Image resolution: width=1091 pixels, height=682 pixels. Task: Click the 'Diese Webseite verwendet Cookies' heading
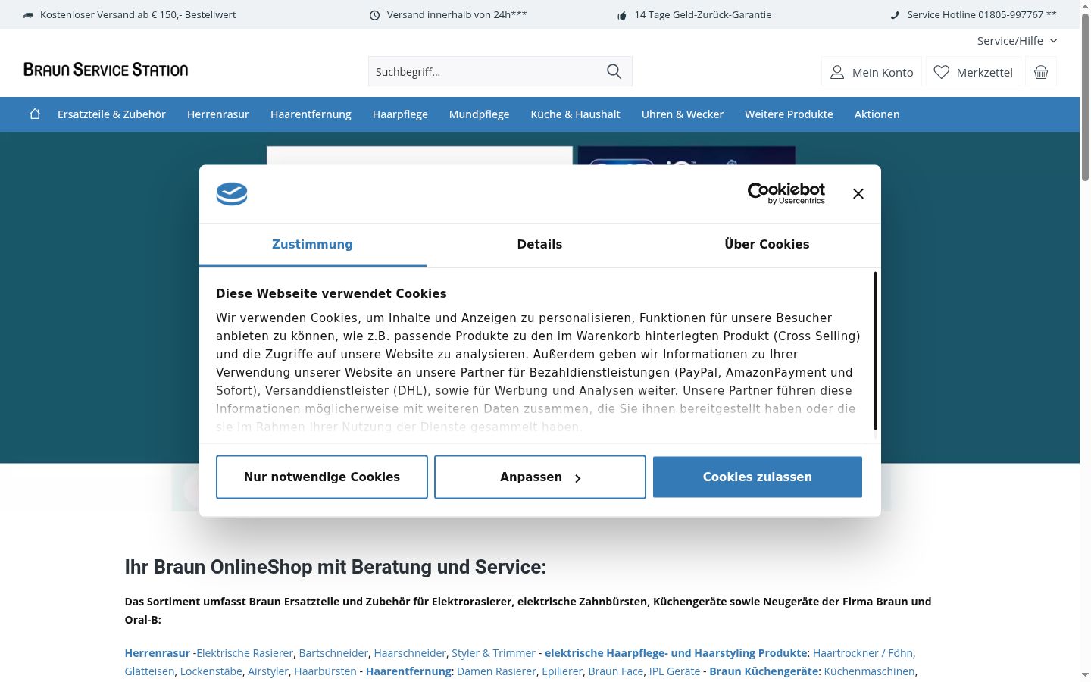331,293
